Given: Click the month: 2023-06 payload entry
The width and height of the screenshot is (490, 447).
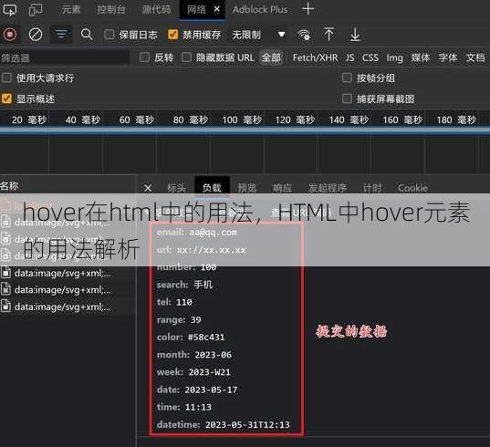Looking at the screenshot, I should tap(194, 355).
